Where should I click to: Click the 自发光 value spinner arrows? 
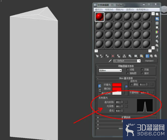[x=147, y=84]
